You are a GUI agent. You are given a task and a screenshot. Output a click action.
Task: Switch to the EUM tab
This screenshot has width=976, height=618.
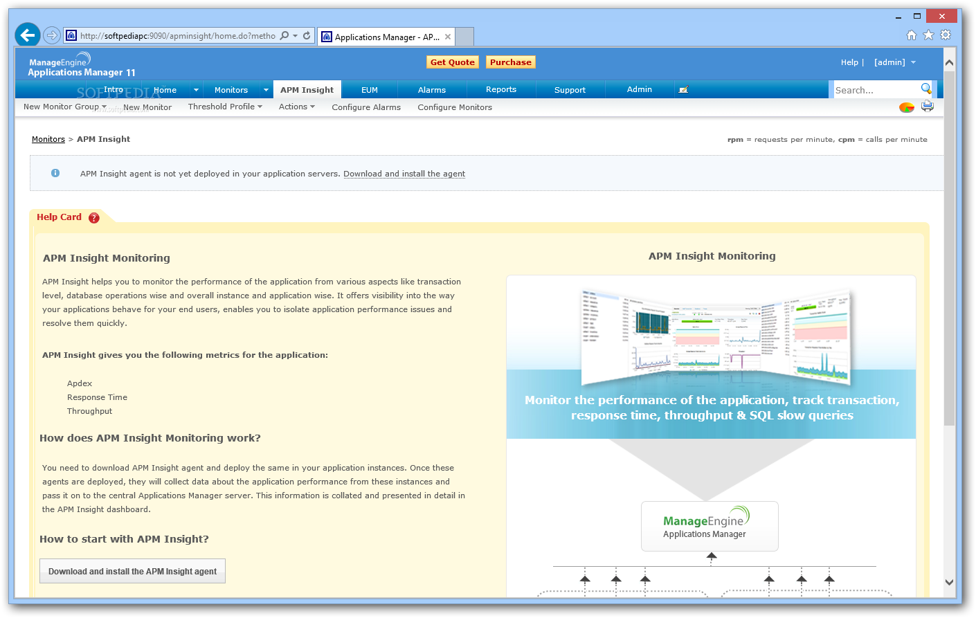coord(370,90)
